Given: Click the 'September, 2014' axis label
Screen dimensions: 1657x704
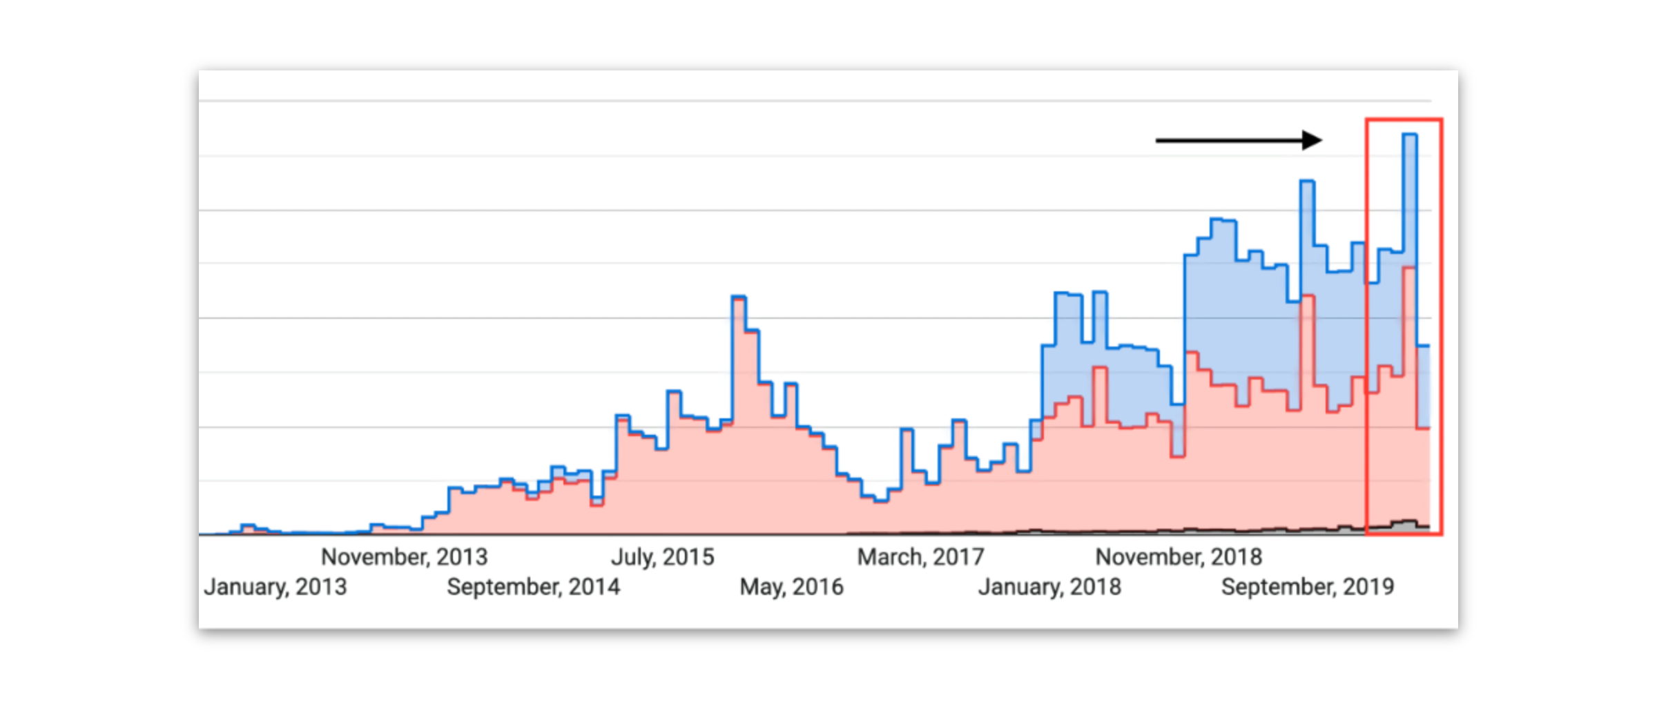Looking at the screenshot, I should [x=534, y=587].
